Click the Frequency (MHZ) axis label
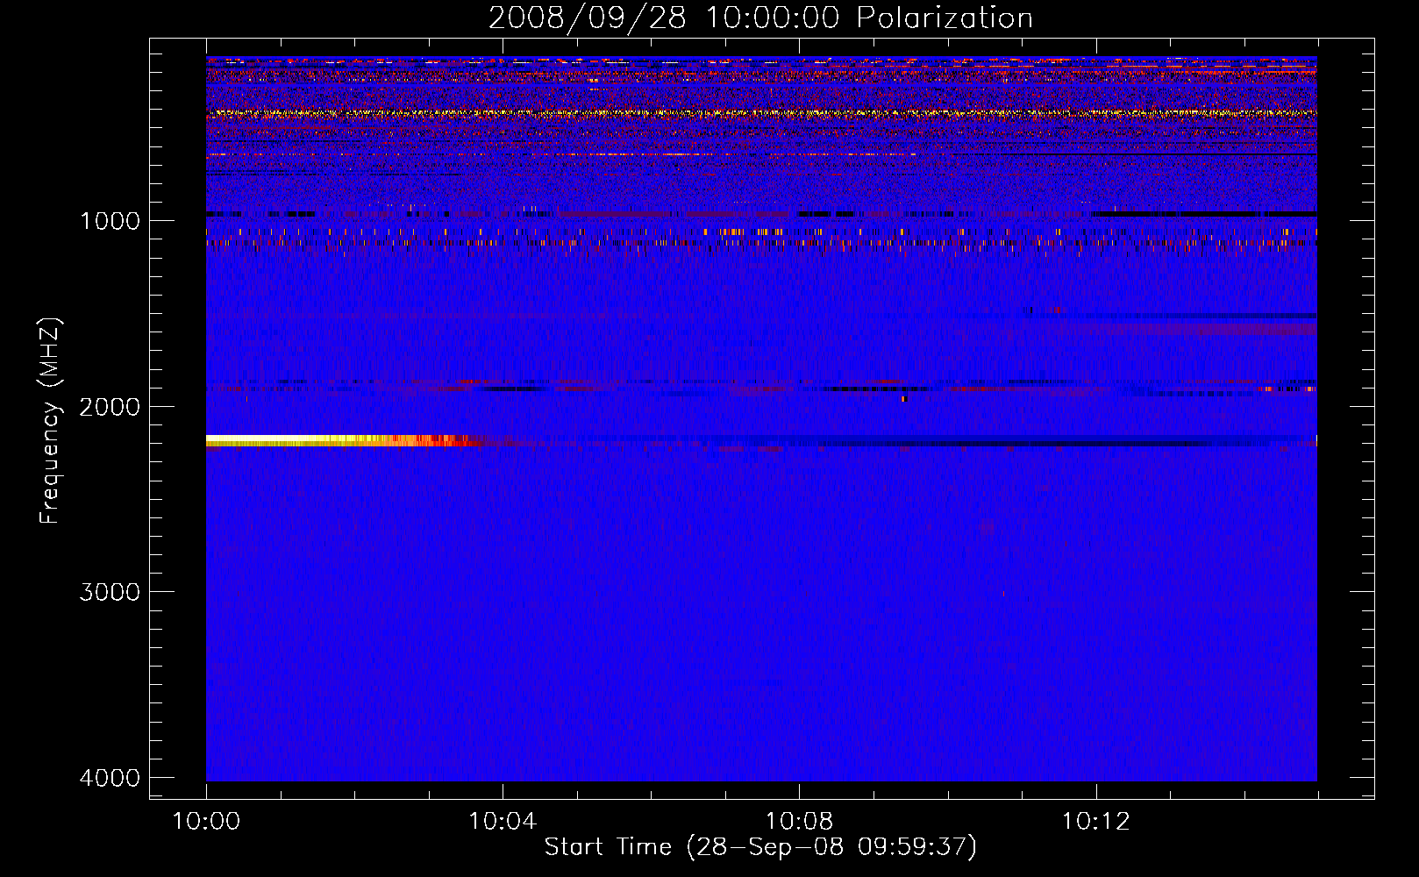The height and width of the screenshot is (877, 1419). (50, 421)
